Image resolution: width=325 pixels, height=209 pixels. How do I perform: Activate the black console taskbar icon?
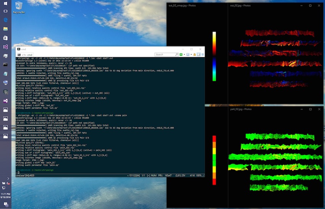(6, 65)
